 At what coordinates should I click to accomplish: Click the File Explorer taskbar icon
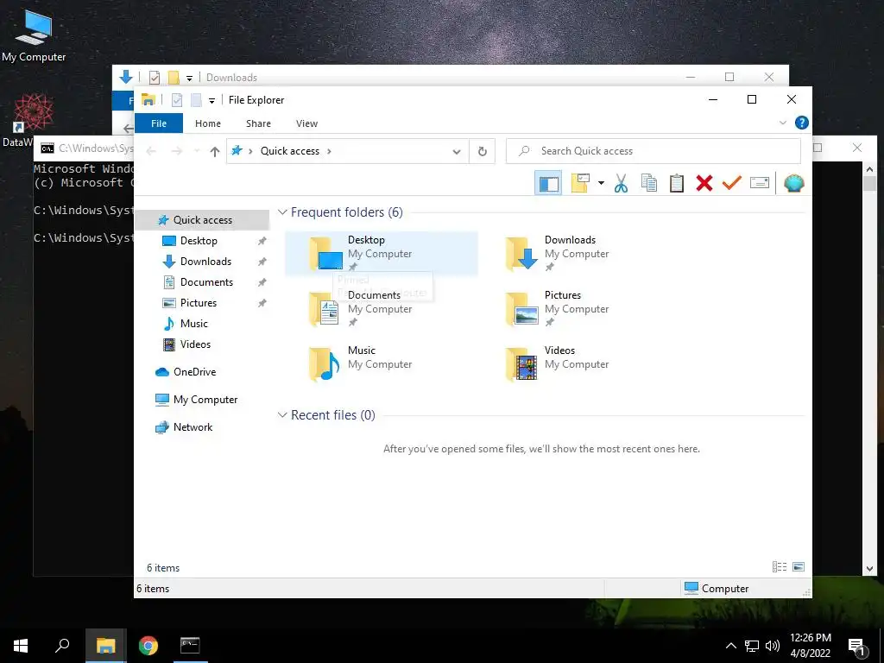[105, 646]
